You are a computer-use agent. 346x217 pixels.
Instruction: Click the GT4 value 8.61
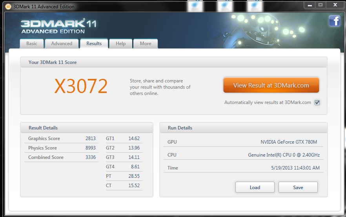(135, 167)
